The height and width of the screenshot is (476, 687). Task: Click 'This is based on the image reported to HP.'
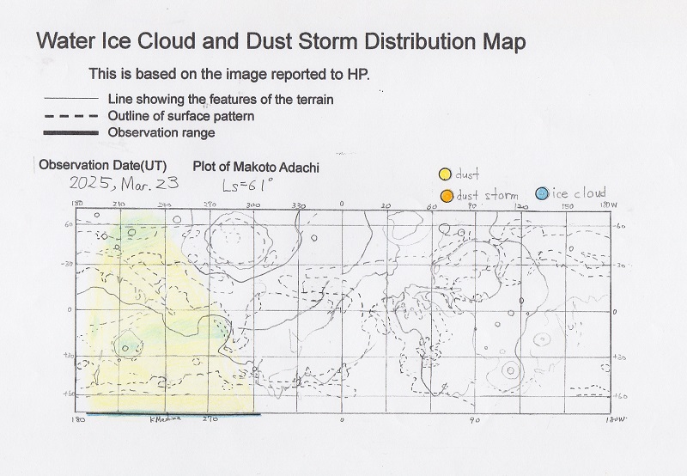[x=229, y=74]
